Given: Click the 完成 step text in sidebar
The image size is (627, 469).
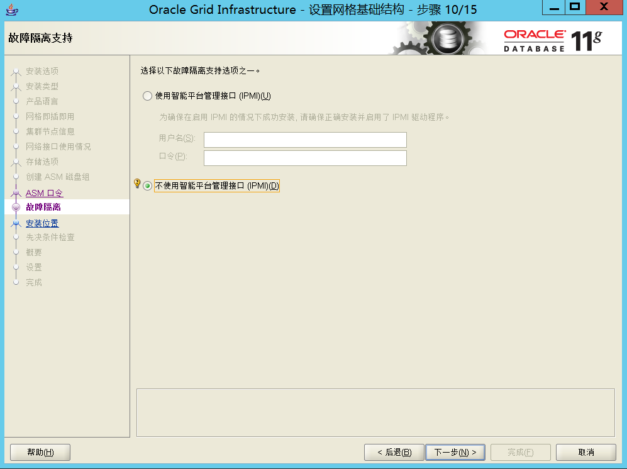Looking at the screenshot, I should [x=34, y=283].
